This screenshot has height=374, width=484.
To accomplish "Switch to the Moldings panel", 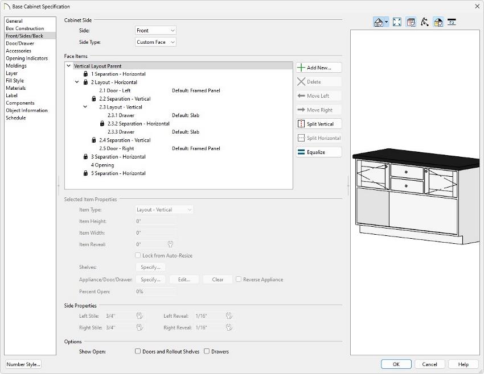I will point(15,65).
